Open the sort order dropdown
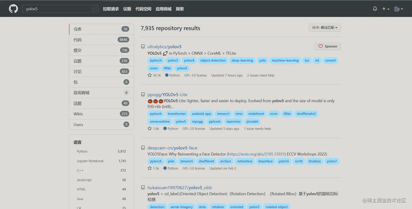Image resolution: width=412 pixels, height=209 pixels. (x=325, y=28)
